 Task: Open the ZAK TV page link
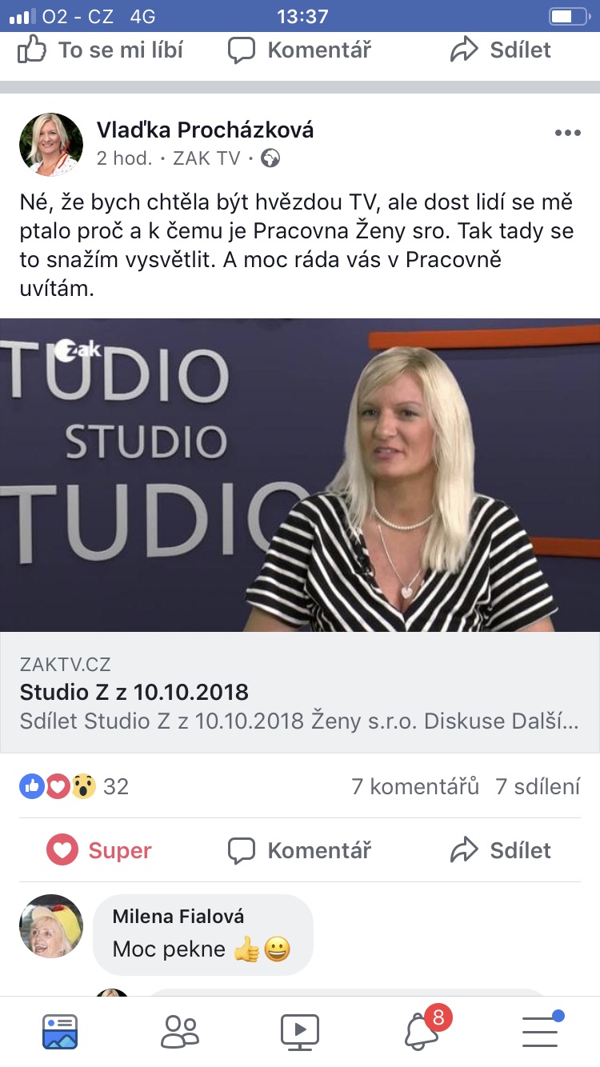[206, 158]
